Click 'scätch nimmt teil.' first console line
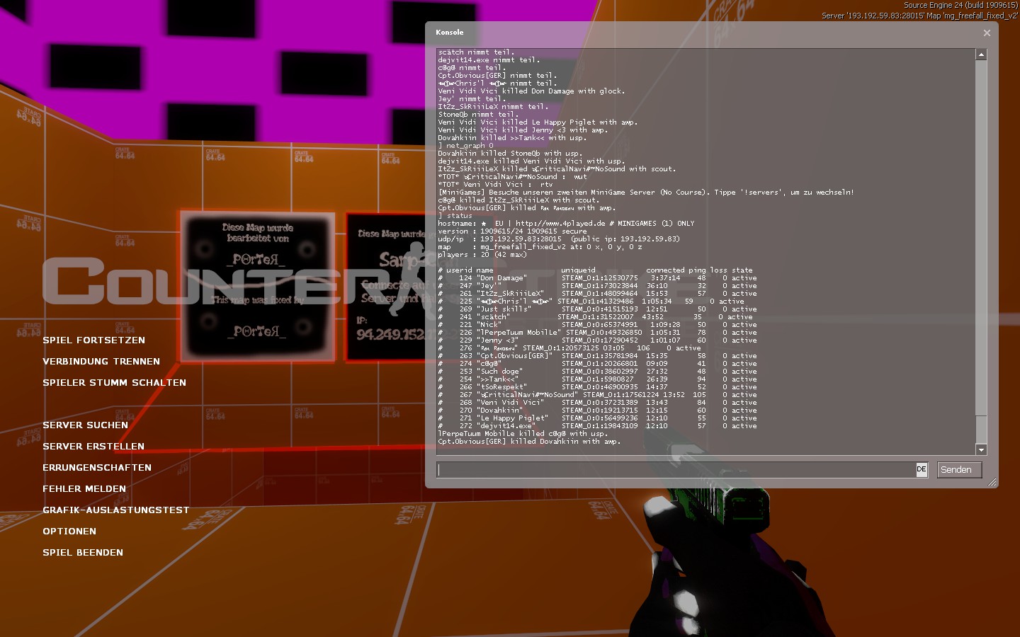 [x=476, y=52]
